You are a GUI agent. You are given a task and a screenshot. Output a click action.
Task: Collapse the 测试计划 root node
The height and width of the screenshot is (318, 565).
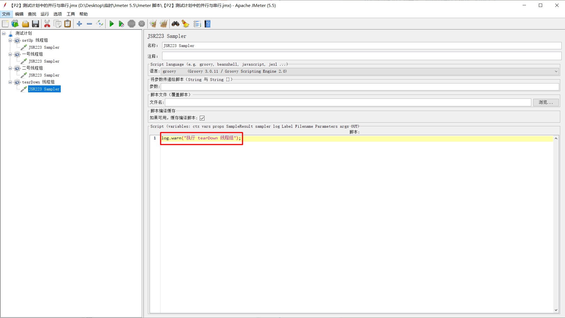[4, 33]
